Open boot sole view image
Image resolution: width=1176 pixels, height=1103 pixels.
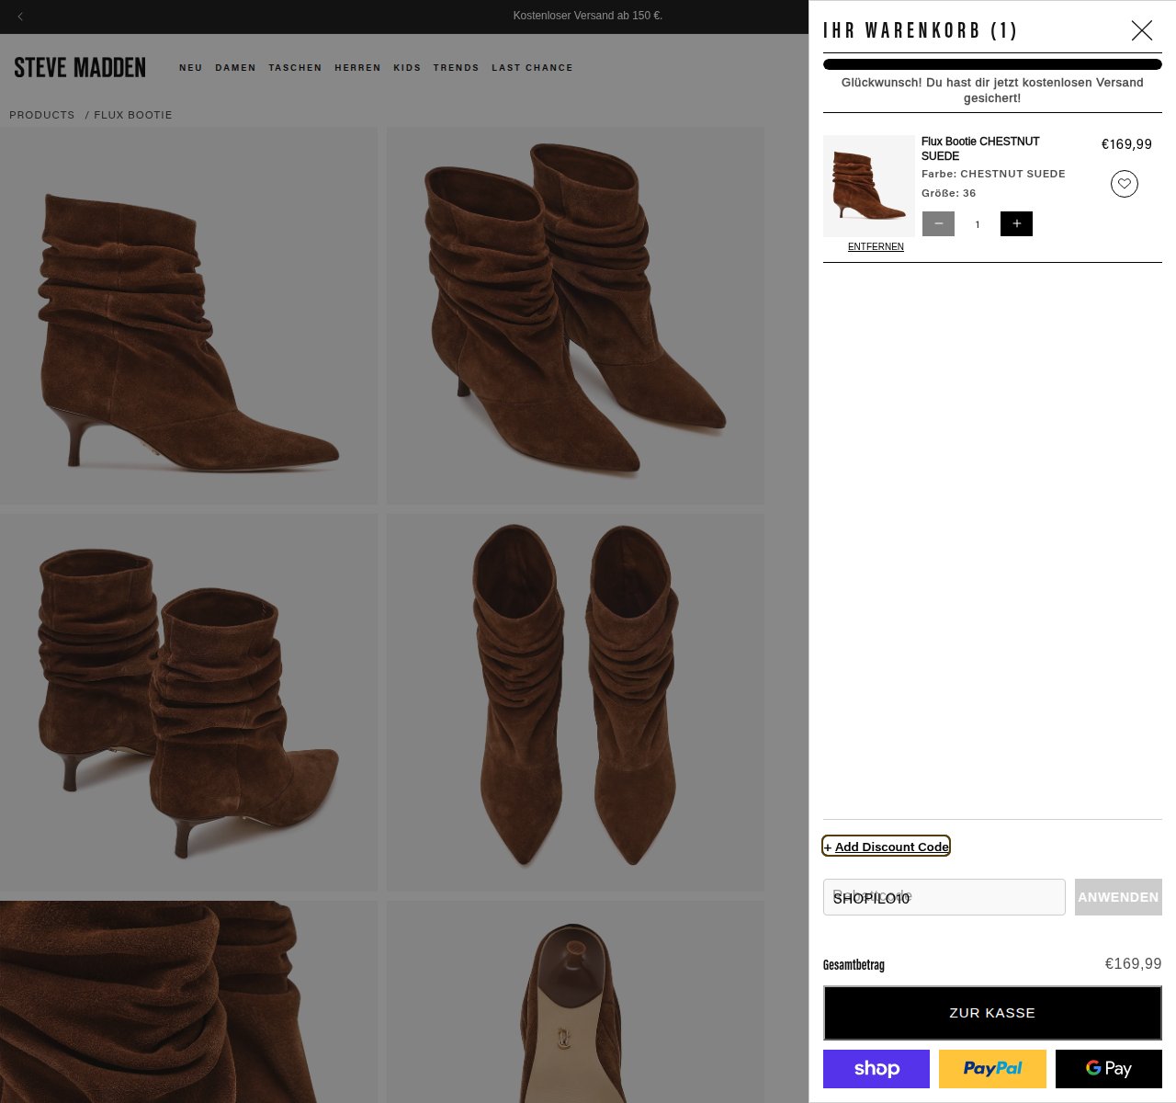(x=575, y=1002)
